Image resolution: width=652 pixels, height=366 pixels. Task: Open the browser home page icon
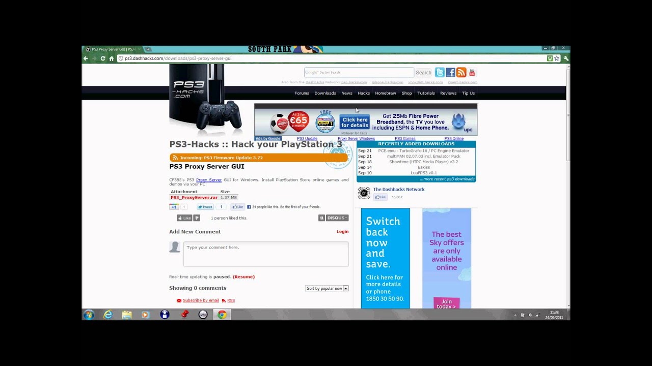112,58
